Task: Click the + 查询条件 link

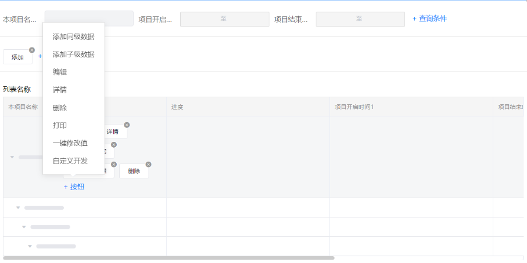Action: 429,19
